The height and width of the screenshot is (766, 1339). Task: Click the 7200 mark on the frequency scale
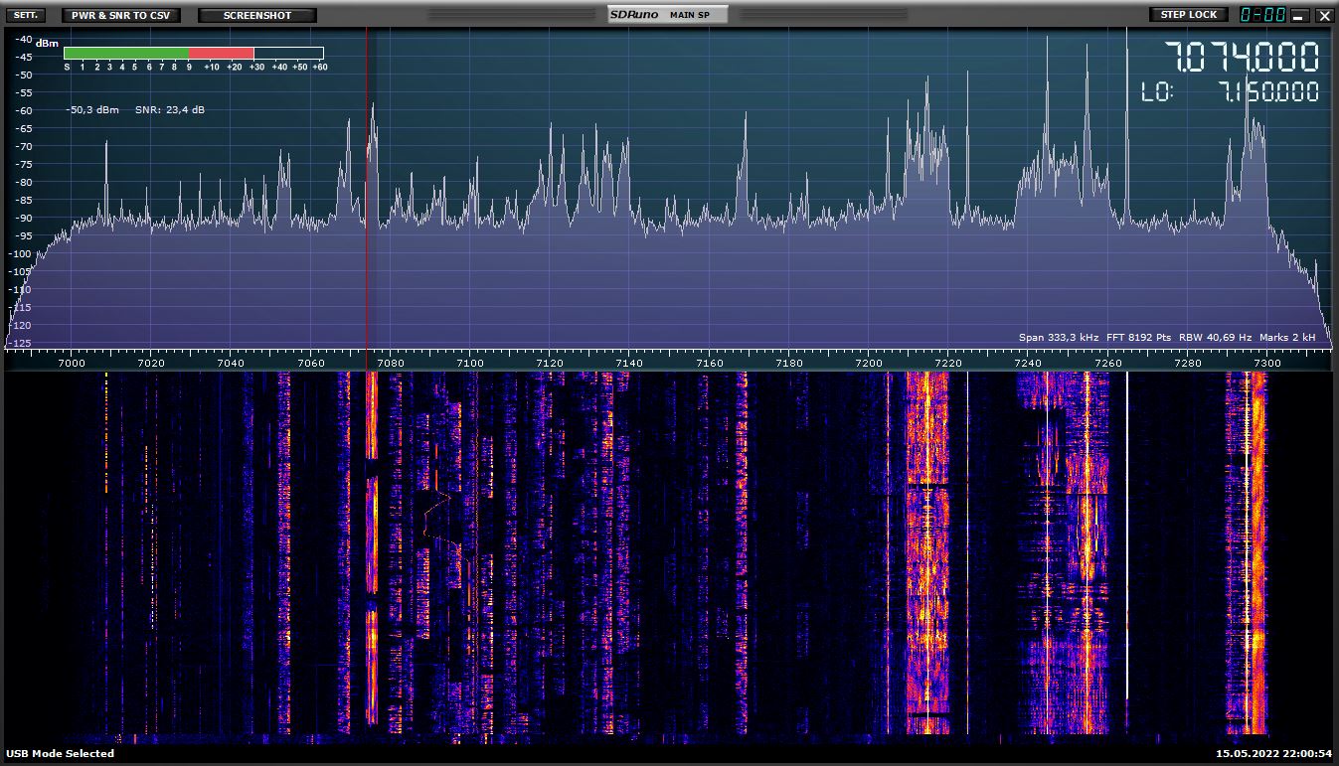[x=868, y=363]
